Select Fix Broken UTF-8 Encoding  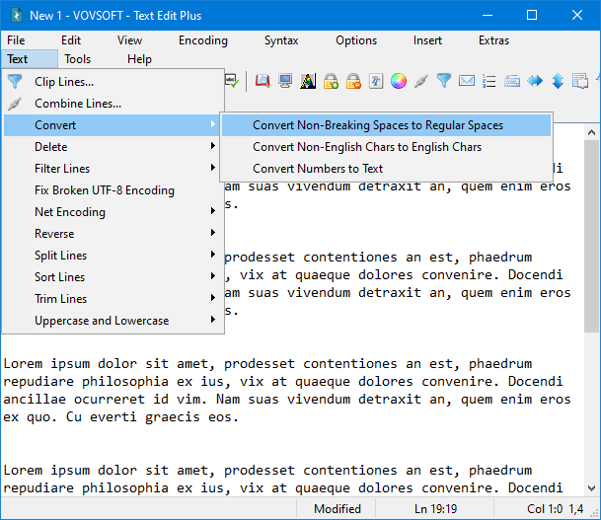pyautogui.click(x=105, y=190)
